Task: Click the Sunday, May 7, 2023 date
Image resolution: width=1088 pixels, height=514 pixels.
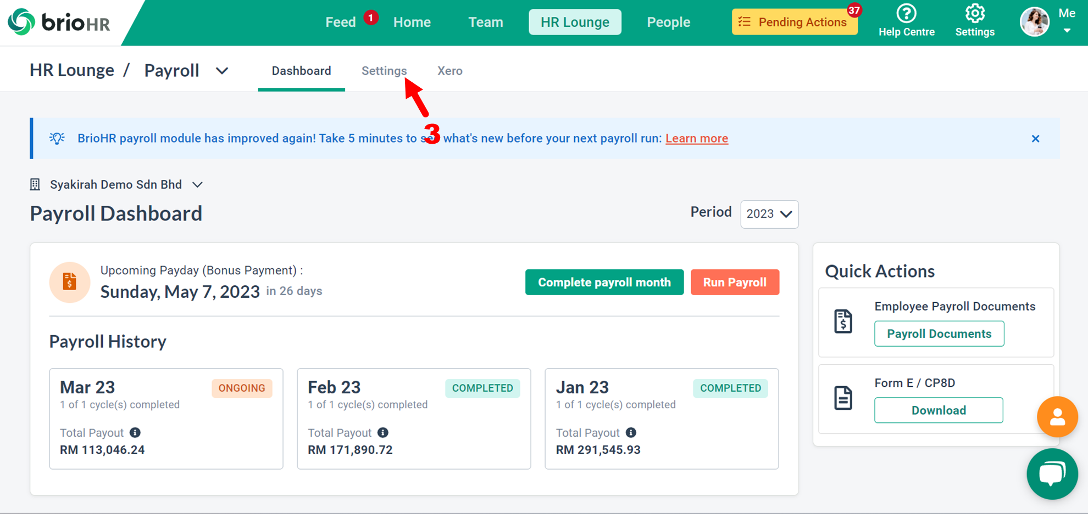Action: tap(180, 291)
